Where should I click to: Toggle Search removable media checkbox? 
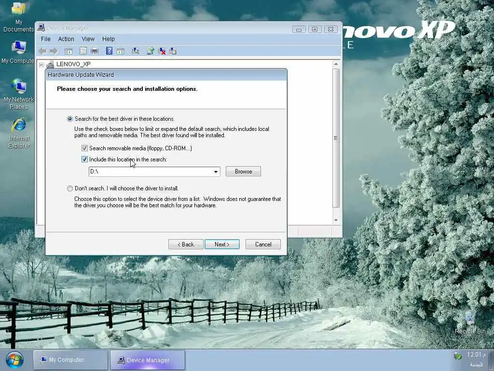click(x=84, y=148)
